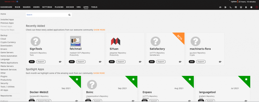Open the VMs tab
Image resolution: width=259 pixels, height=102 pixels.
click(x=79, y=7)
